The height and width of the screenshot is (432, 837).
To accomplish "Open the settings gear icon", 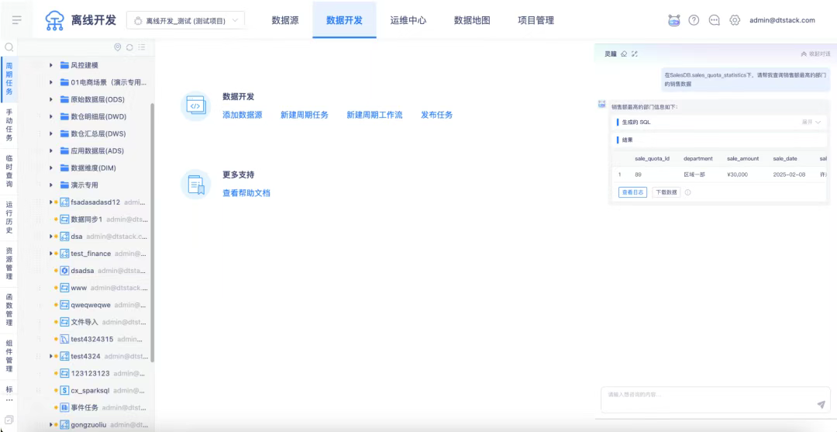I will 735,20.
